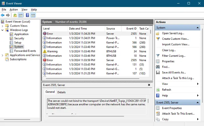This screenshot has height=126, width=204.
Task: Open the Action menu
Action: (13, 9)
